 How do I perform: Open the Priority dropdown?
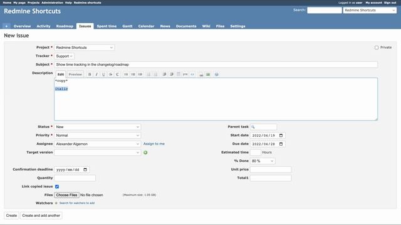pos(98,136)
